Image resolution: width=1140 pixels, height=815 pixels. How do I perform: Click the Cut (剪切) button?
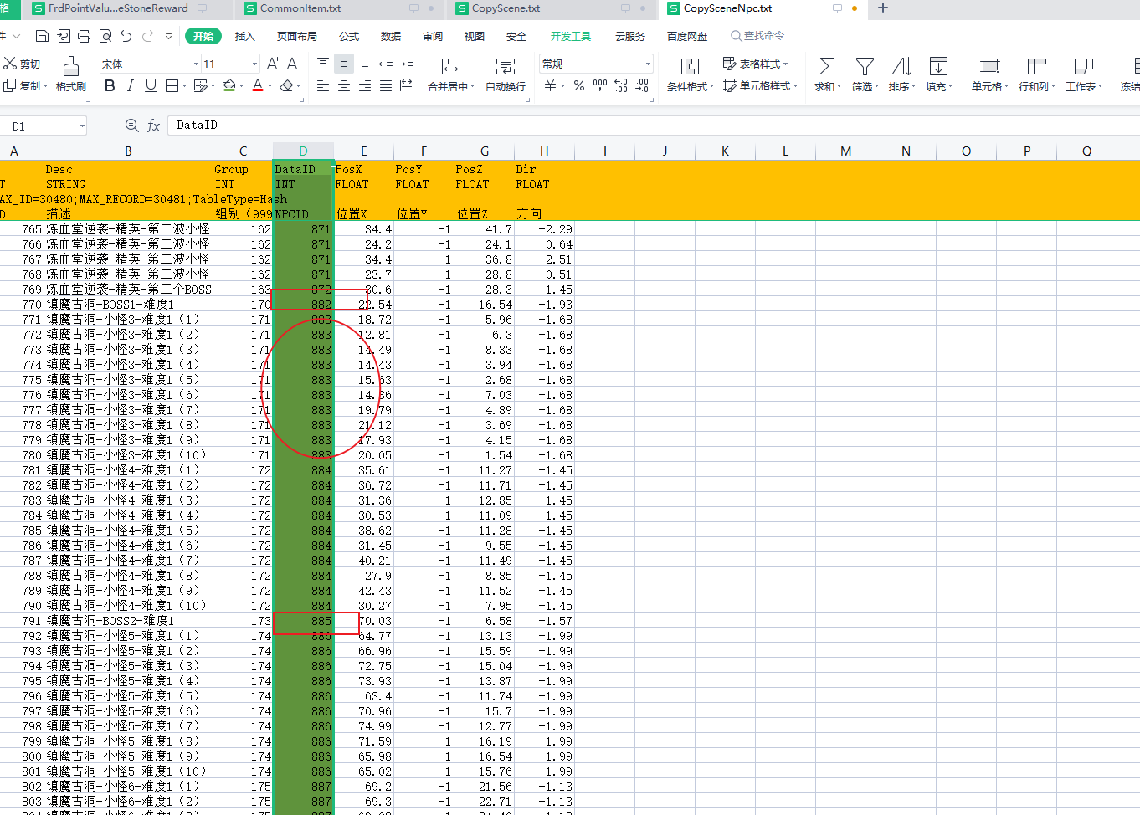22,64
